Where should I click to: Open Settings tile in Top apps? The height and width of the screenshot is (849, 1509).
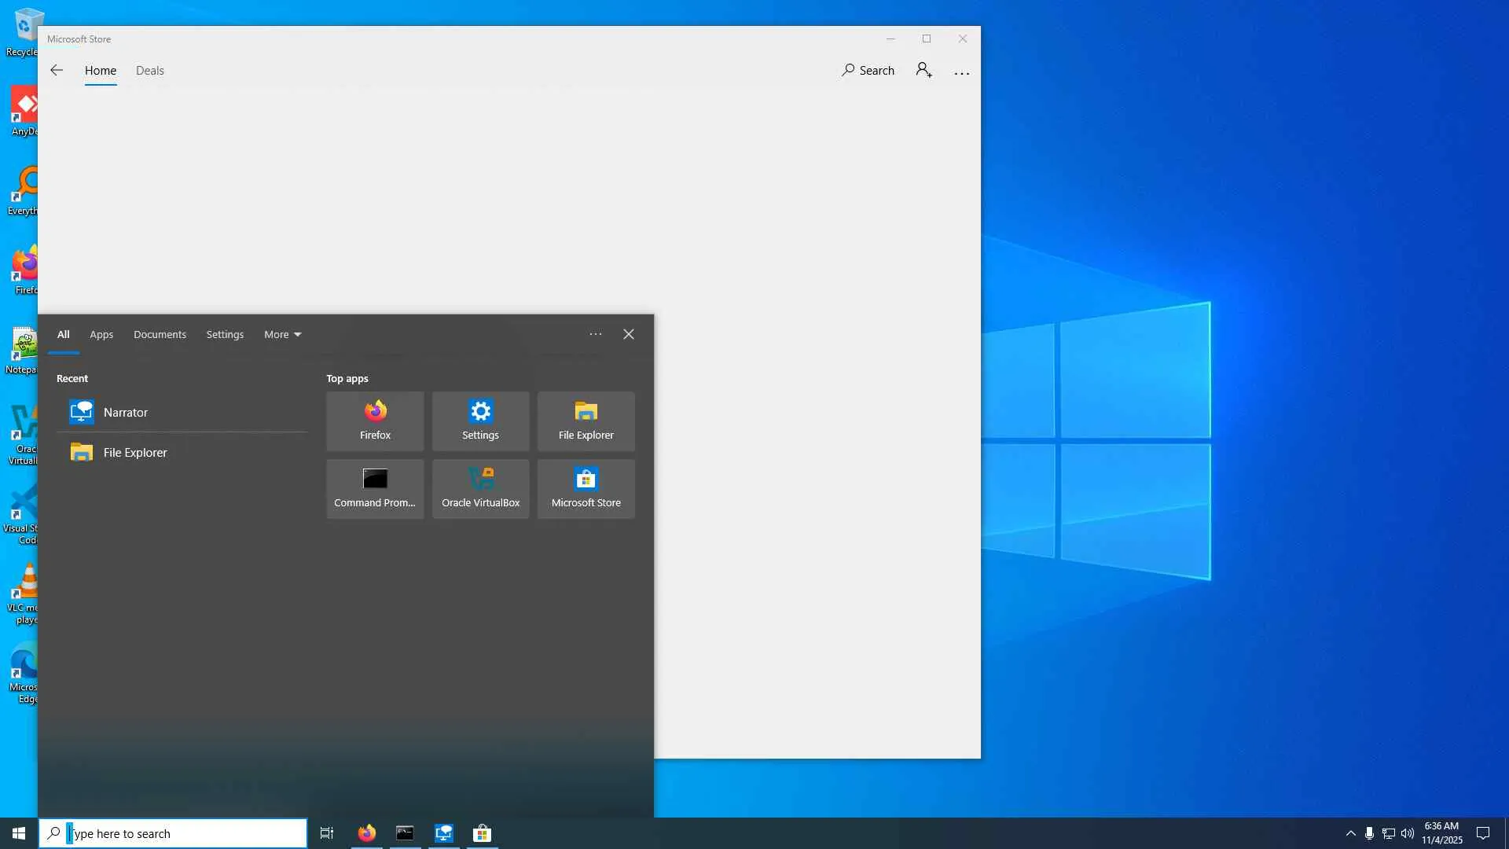[x=480, y=421]
